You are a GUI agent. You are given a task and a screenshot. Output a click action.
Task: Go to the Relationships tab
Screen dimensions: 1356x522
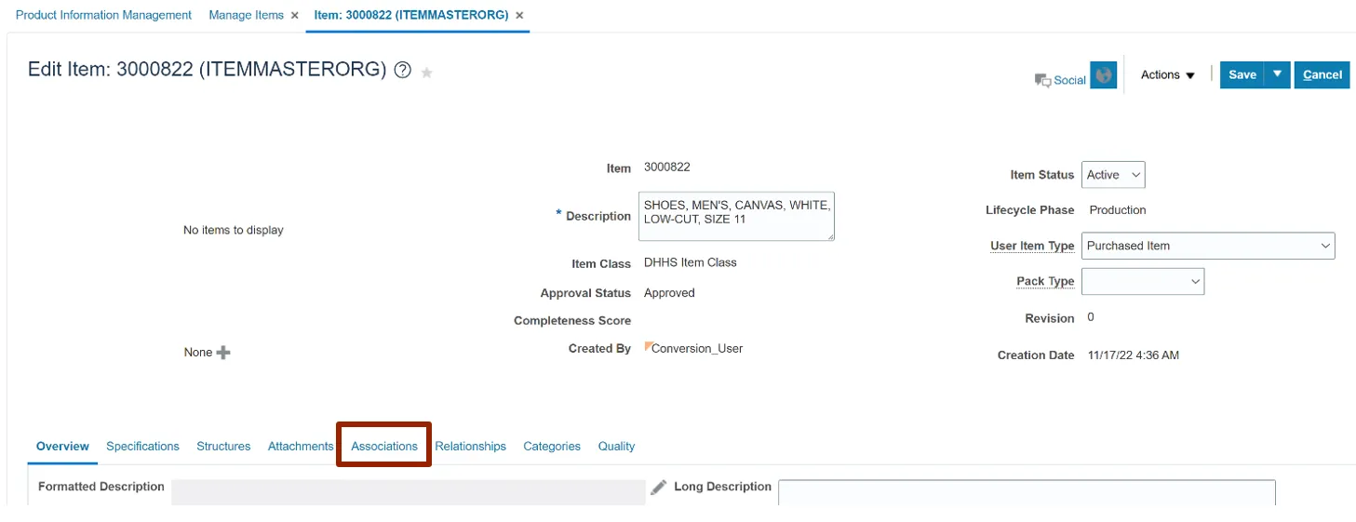tap(471, 447)
